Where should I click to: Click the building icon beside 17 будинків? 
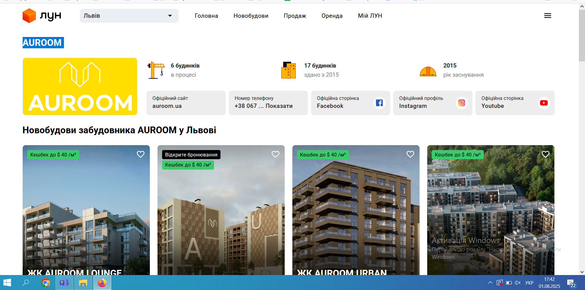click(288, 70)
